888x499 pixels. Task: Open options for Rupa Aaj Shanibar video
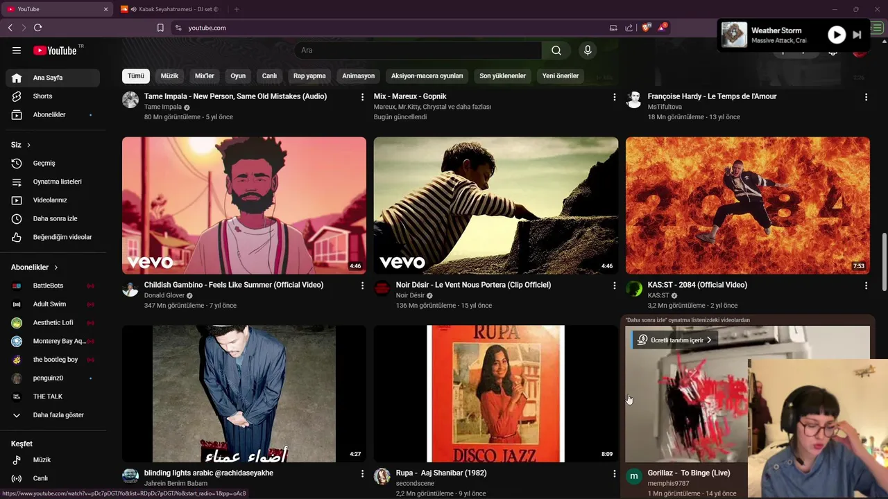click(x=614, y=473)
